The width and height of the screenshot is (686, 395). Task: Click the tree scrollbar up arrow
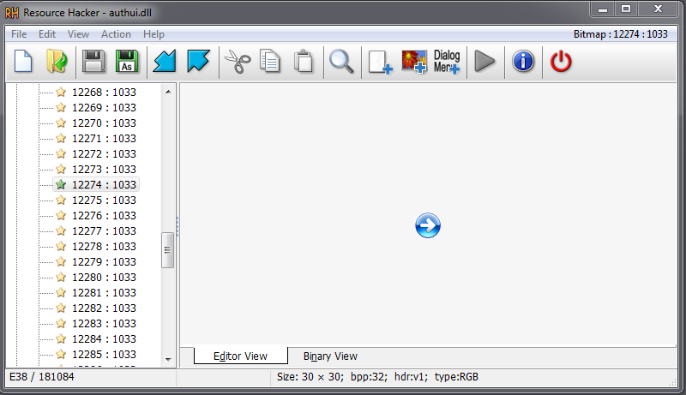168,92
